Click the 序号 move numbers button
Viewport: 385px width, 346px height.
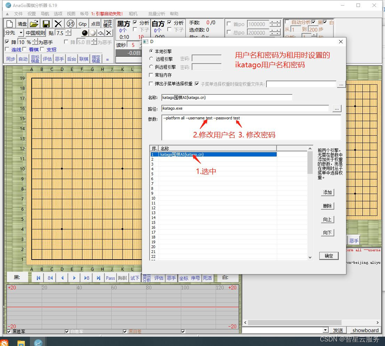[x=195, y=278]
